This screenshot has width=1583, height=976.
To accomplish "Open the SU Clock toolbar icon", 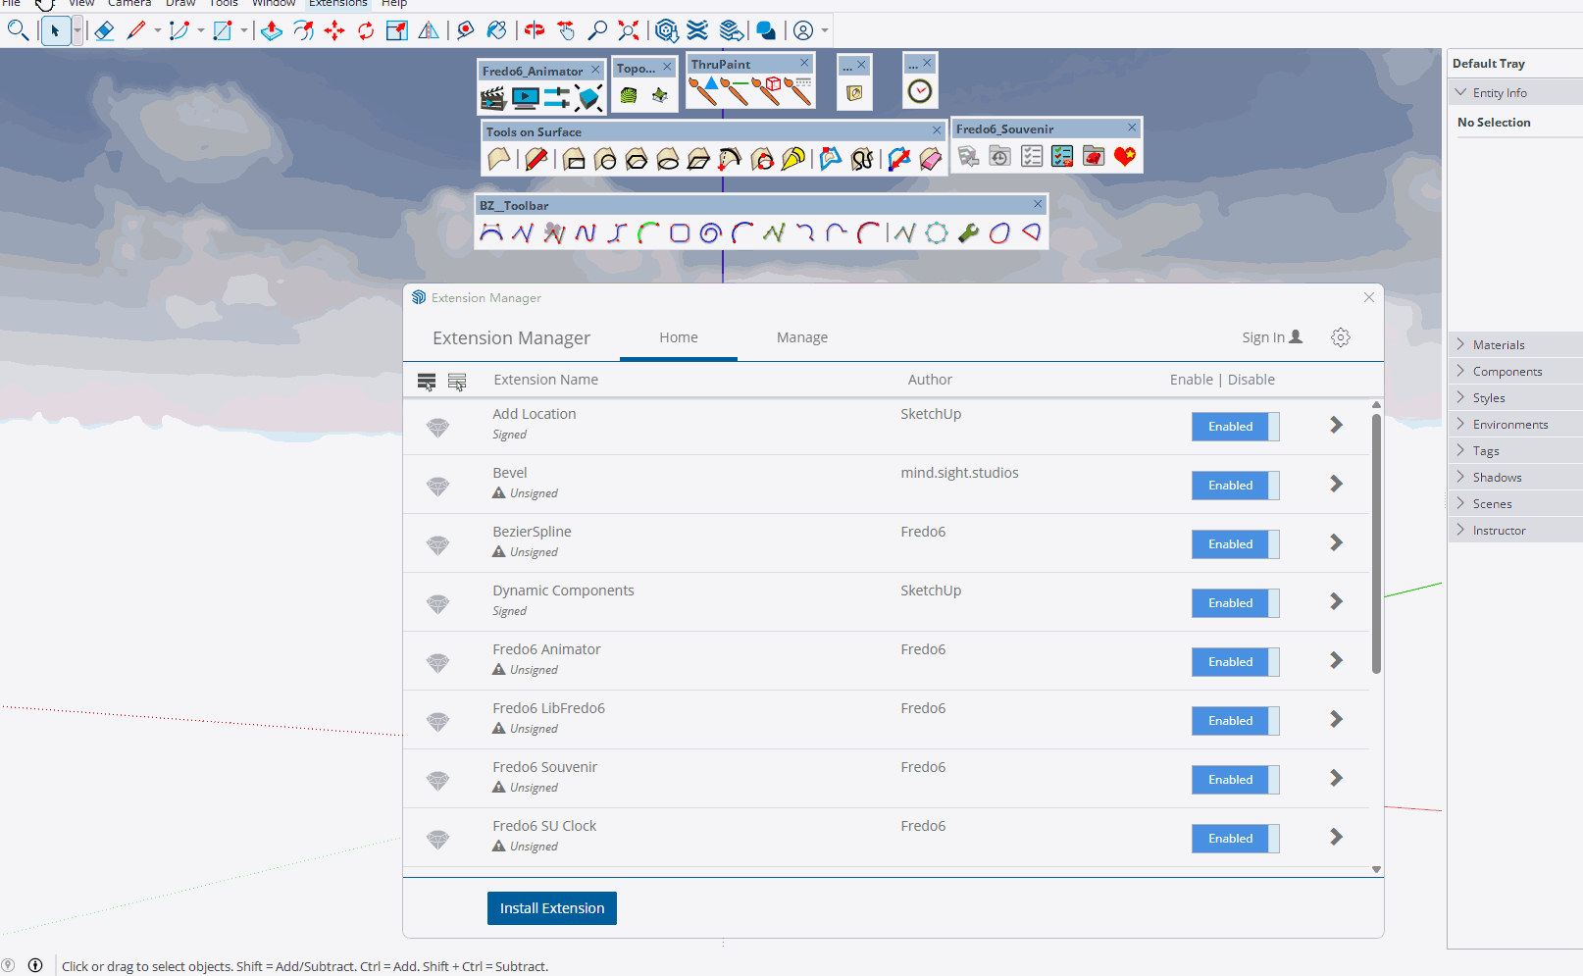I will [x=919, y=92].
